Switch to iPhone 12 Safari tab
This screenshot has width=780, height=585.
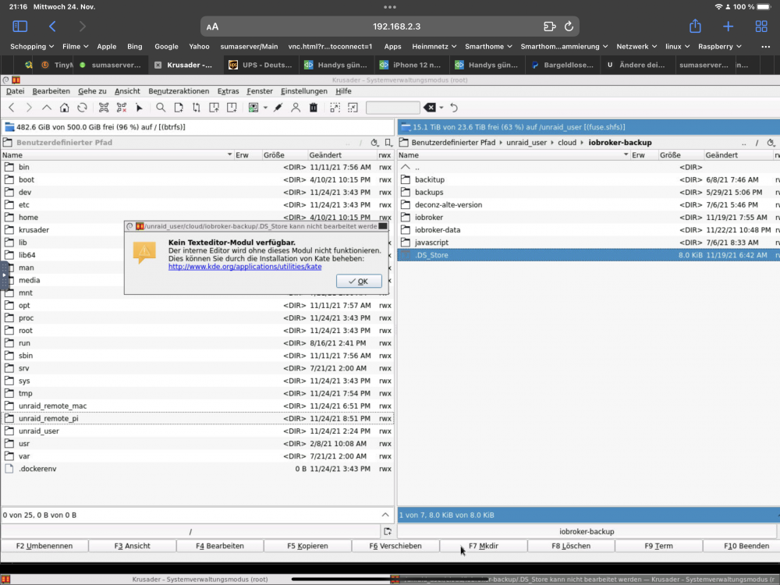(411, 65)
